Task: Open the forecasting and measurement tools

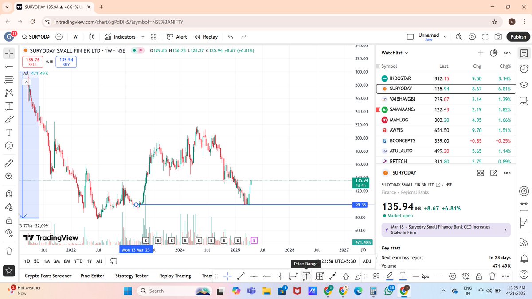Action: [9, 106]
